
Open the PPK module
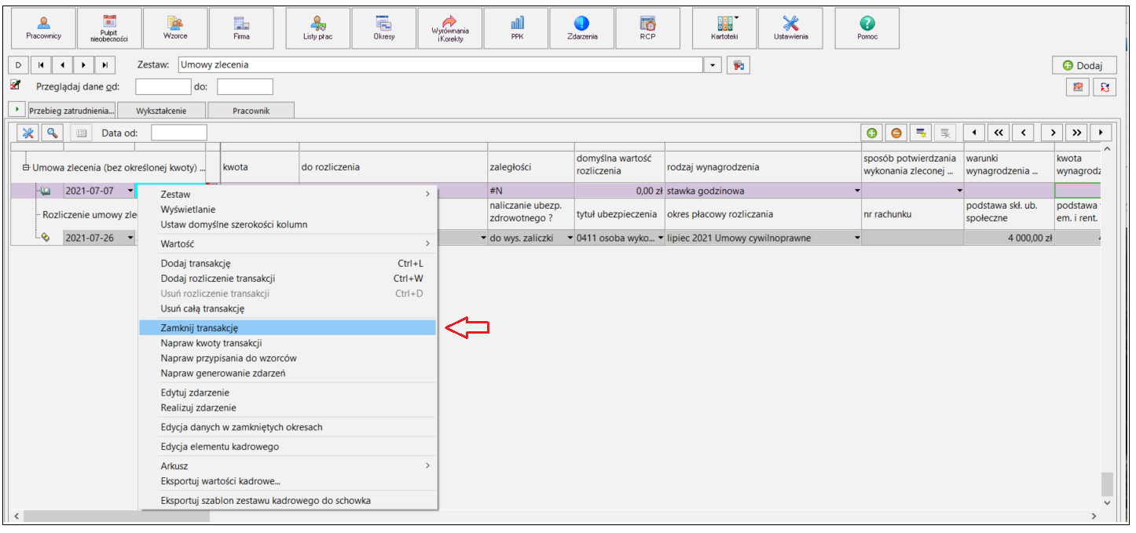coord(516,28)
